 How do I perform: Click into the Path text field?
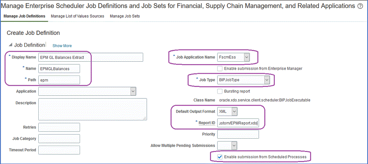pos(59,80)
